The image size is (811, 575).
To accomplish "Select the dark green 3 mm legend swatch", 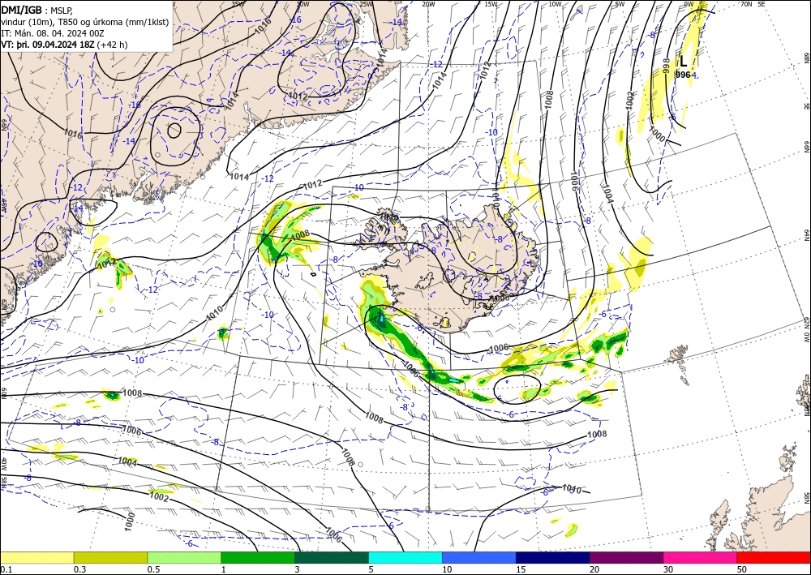I will (x=332, y=557).
